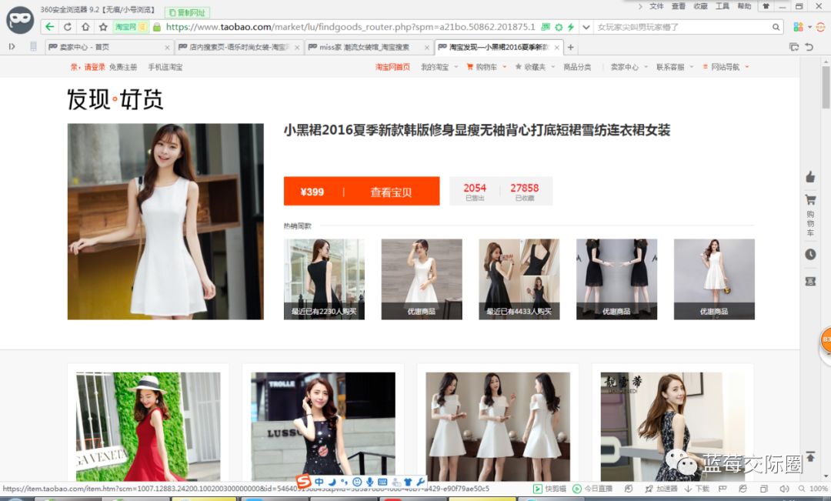This screenshot has height=501, width=831.
Task: Click the 免费注册 register link
Action: (123, 67)
